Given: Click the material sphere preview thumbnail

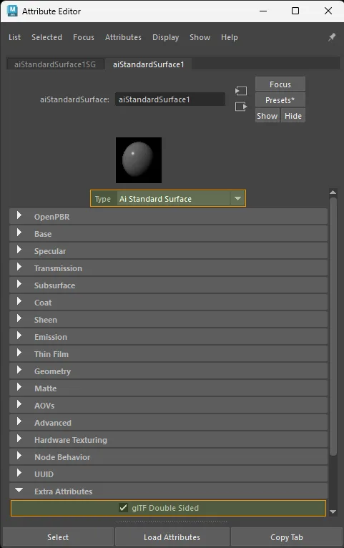Looking at the screenshot, I should tap(139, 160).
